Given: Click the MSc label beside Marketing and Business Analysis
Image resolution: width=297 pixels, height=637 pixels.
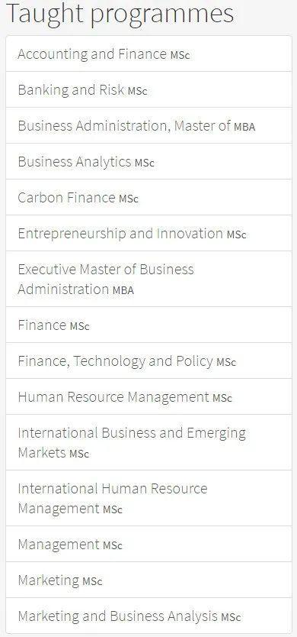Looking at the screenshot, I should click(x=231, y=617).
